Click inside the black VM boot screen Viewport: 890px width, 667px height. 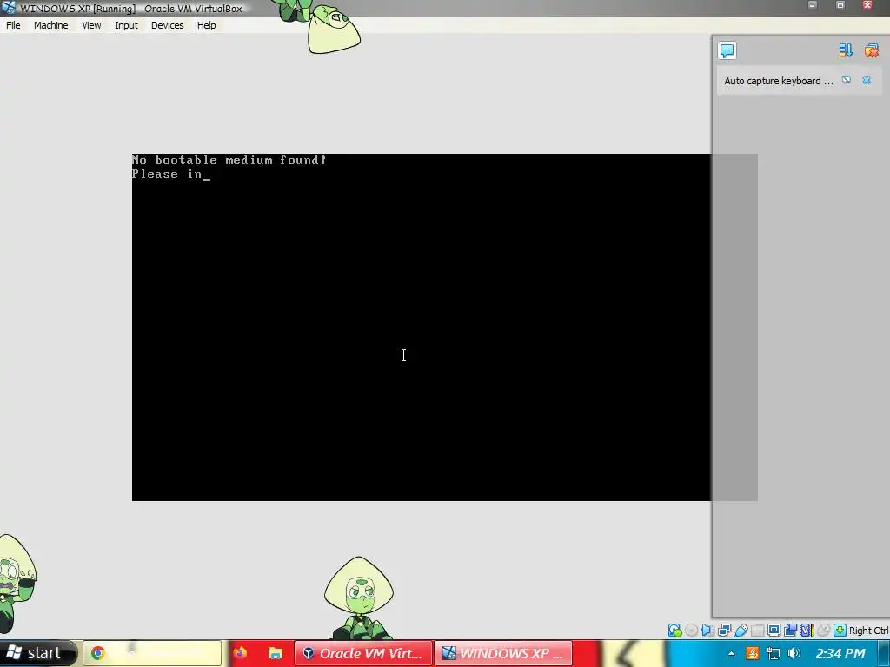click(422, 327)
